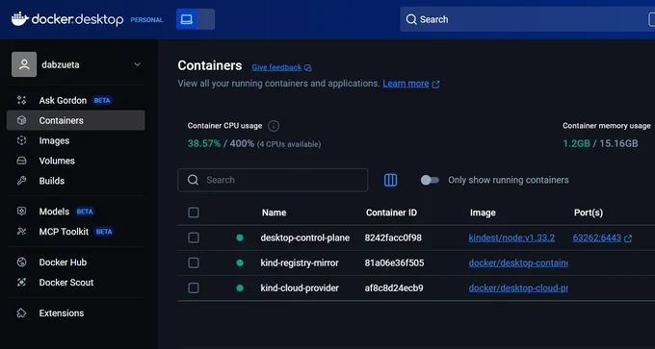Open the 63262:6443 port link
Screen dimensions: 655x349
click(597, 238)
